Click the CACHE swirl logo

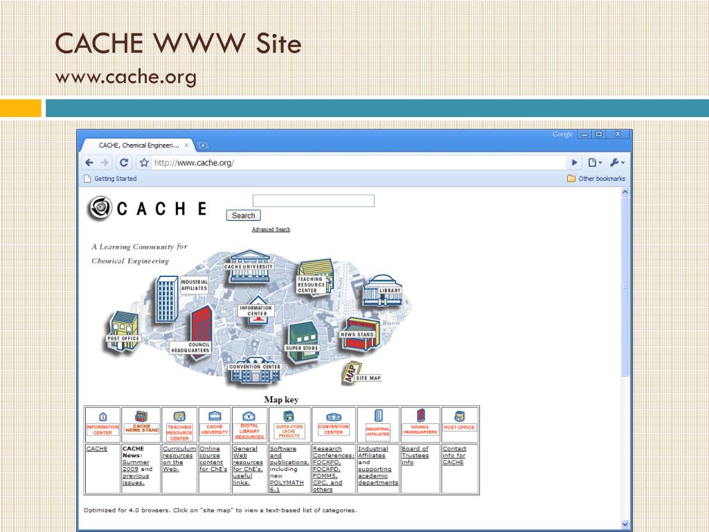coord(100,208)
